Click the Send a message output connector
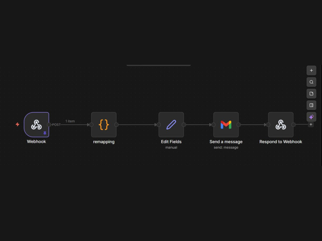Image resolution: width=322 pixels, height=241 pixels. click(x=239, y=125)
